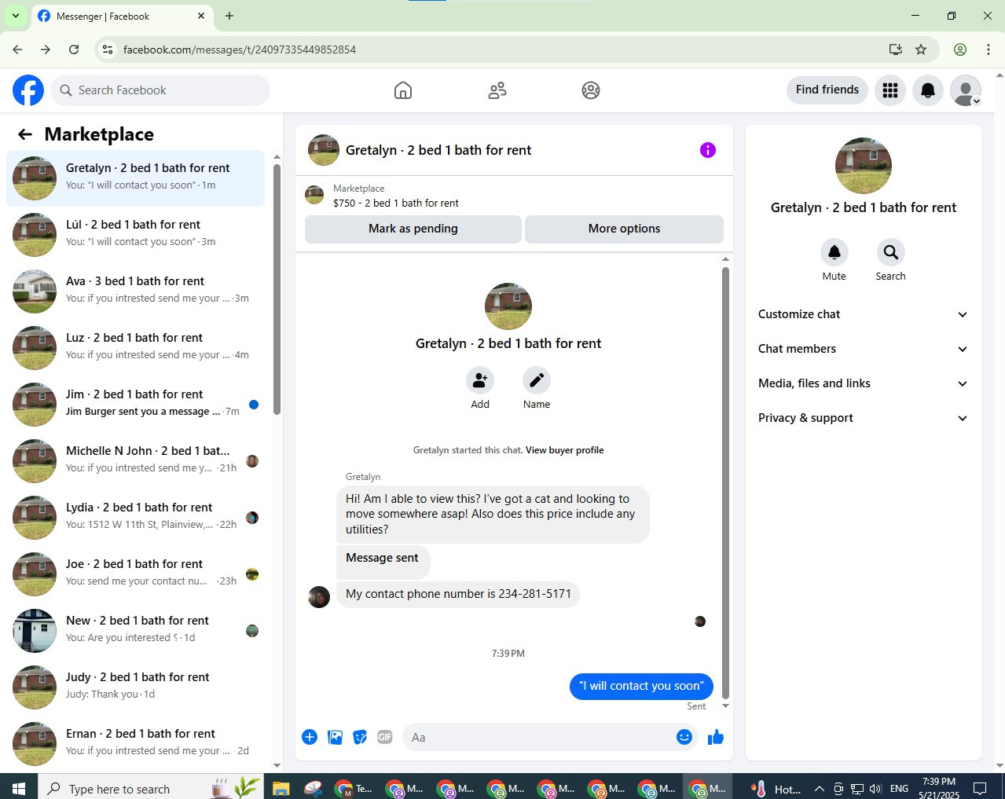Image resolution: width=1005 pixels, height=799 pixels.
Task: Open the large listing thumbnail in right panel
Action: pyautogui.click(x=864, y=166)
